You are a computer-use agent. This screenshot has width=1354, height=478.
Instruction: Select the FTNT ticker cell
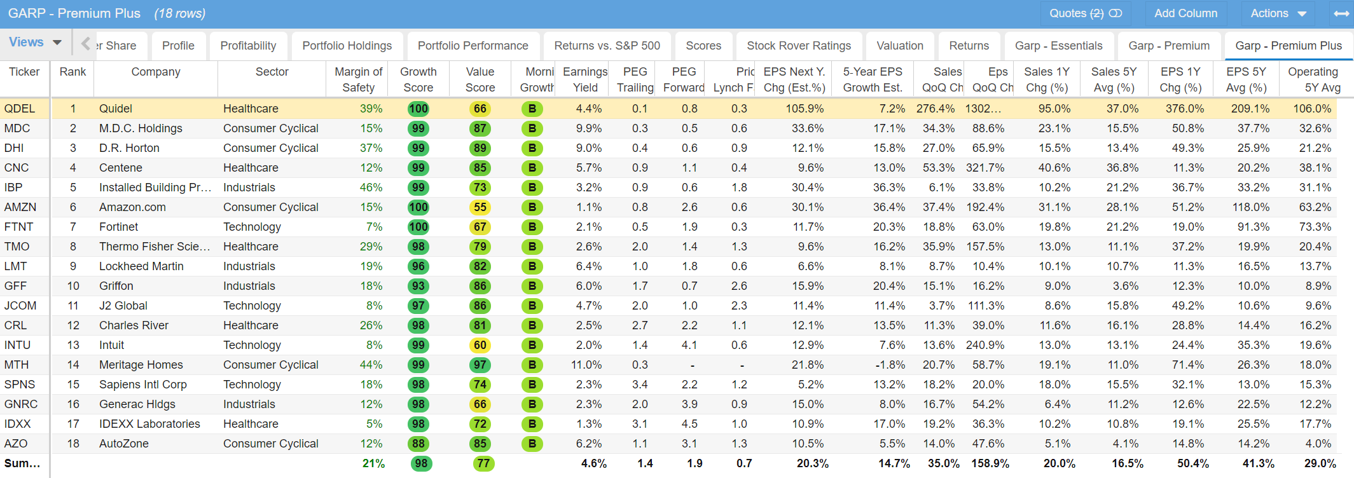point(18,227)
